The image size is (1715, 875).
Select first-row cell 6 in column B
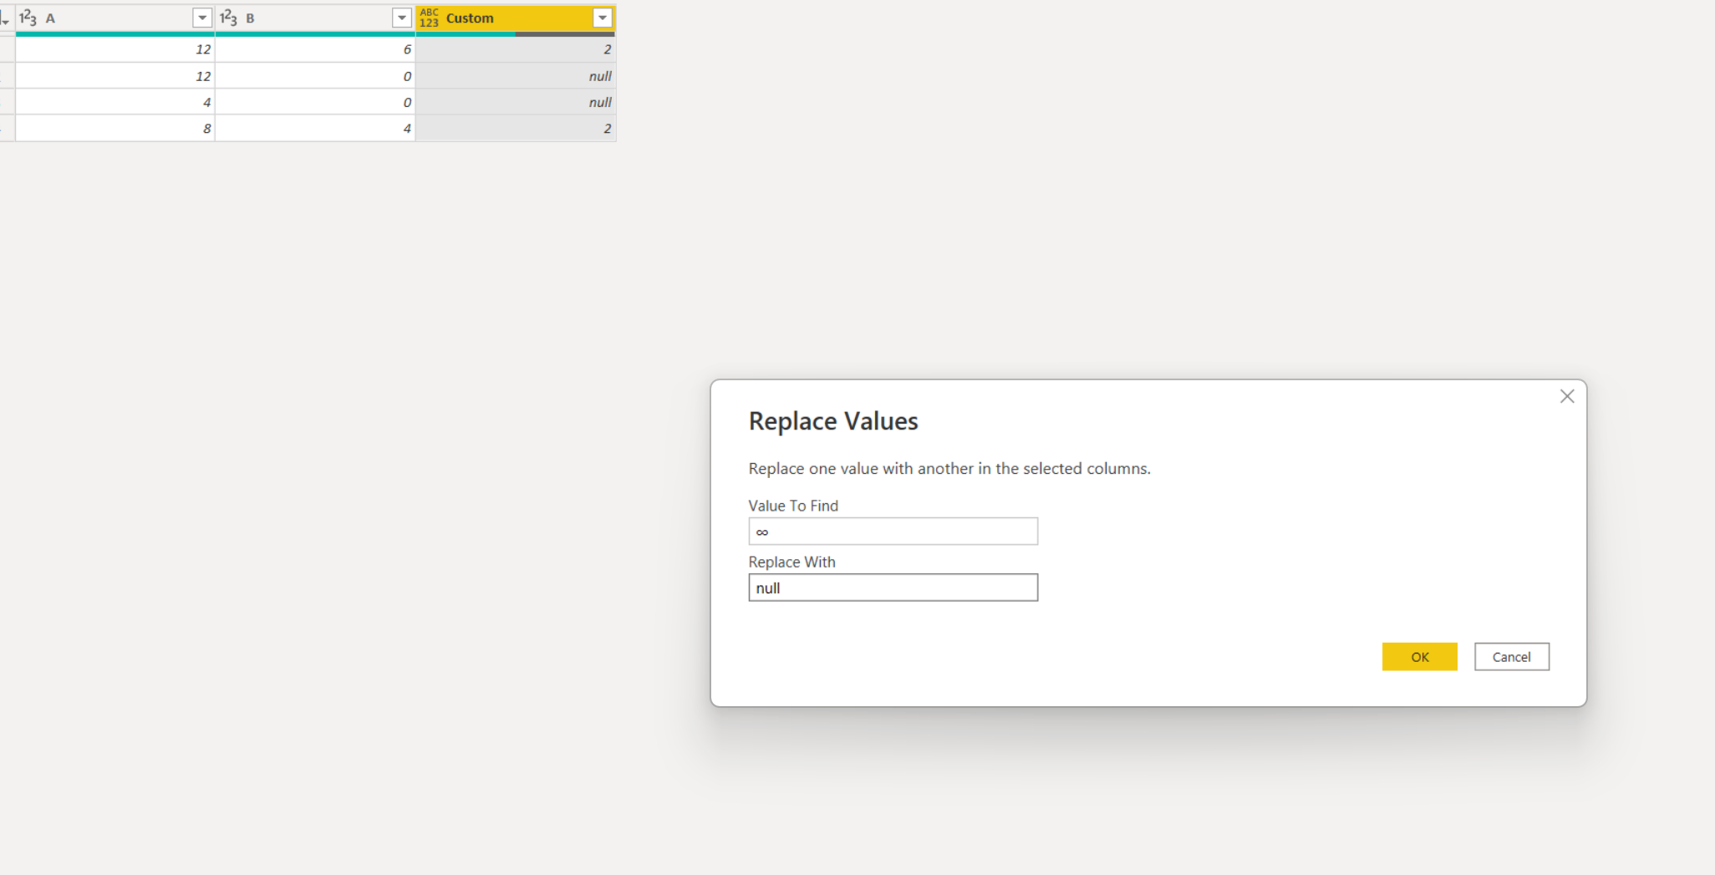(x=315, y=49)
